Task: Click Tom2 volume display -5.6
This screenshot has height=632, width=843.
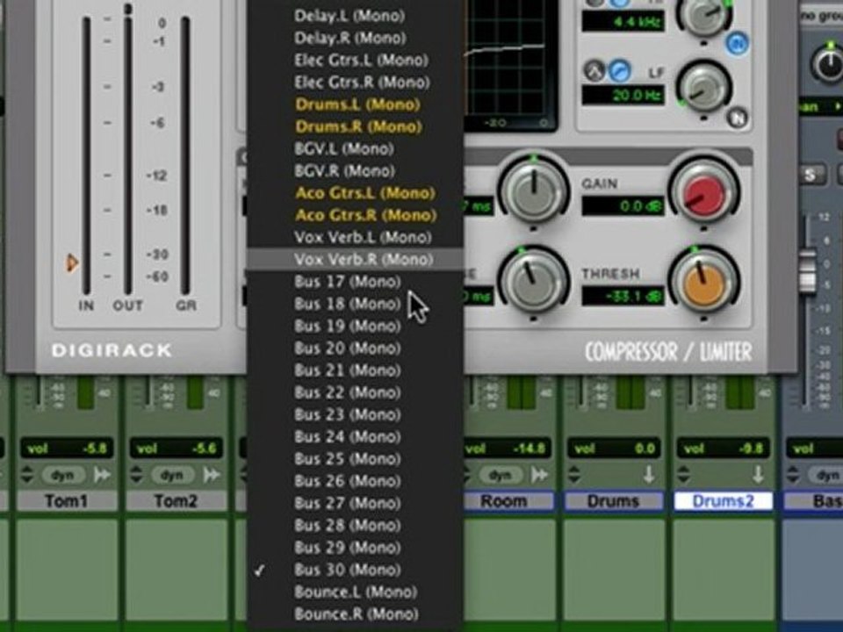Action: (x=176, y=449)
